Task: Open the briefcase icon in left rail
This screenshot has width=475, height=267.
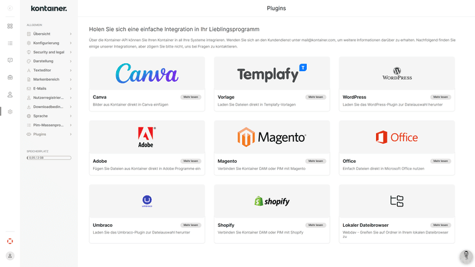Action: 10,77
